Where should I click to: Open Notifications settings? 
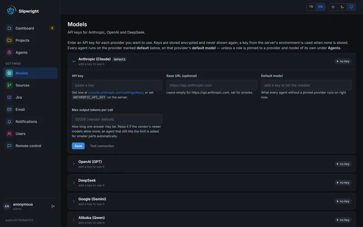tap(30, 122)
